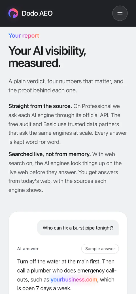Click the AI answer label

click(28, 249)
